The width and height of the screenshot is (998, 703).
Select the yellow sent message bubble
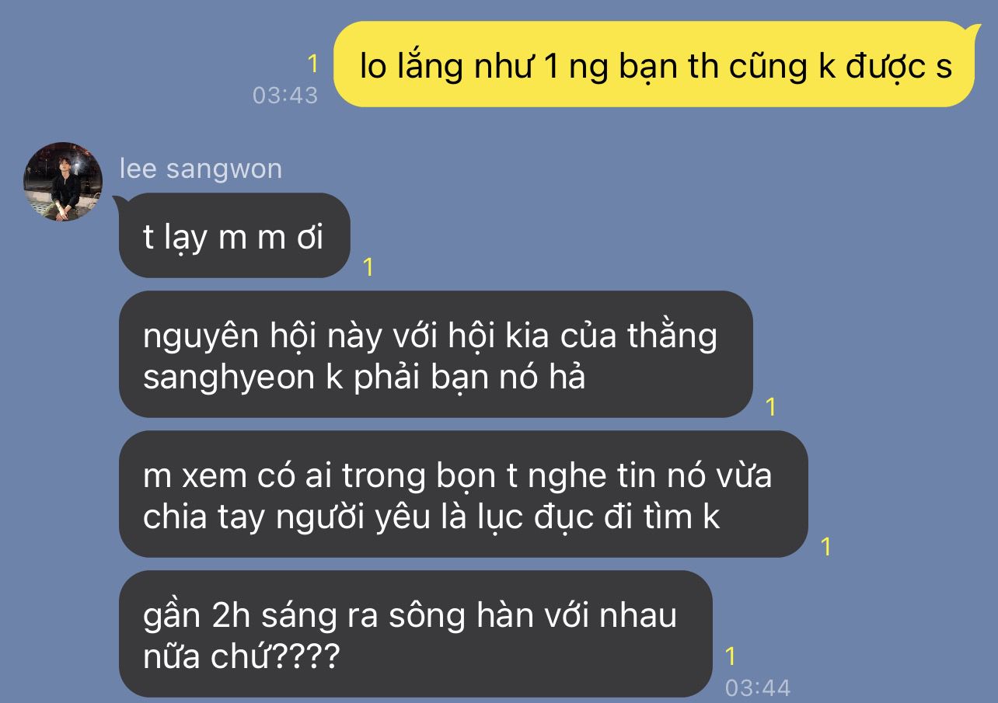(x=654, y=65)
